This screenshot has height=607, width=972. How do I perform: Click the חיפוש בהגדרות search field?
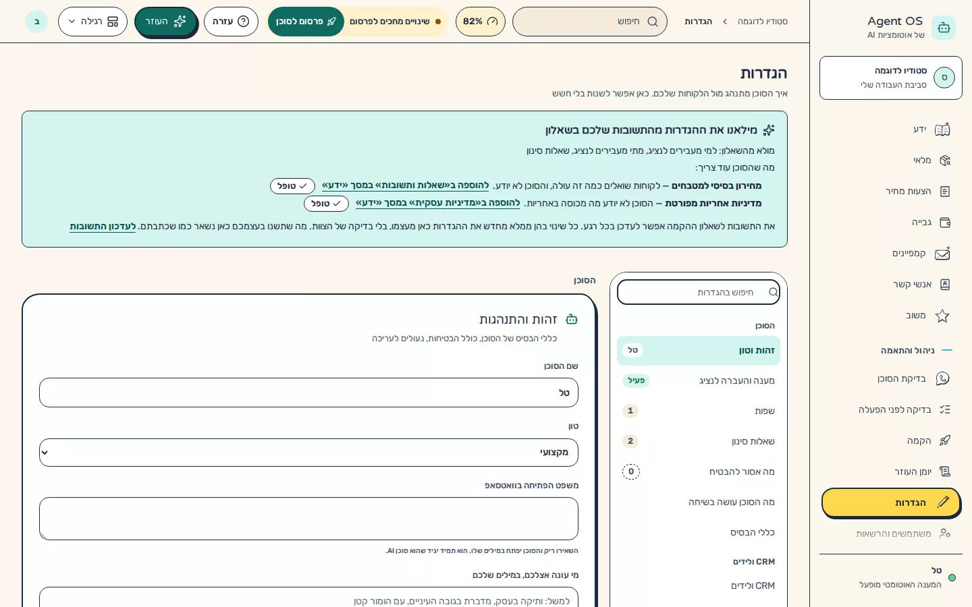coord(699,292)
